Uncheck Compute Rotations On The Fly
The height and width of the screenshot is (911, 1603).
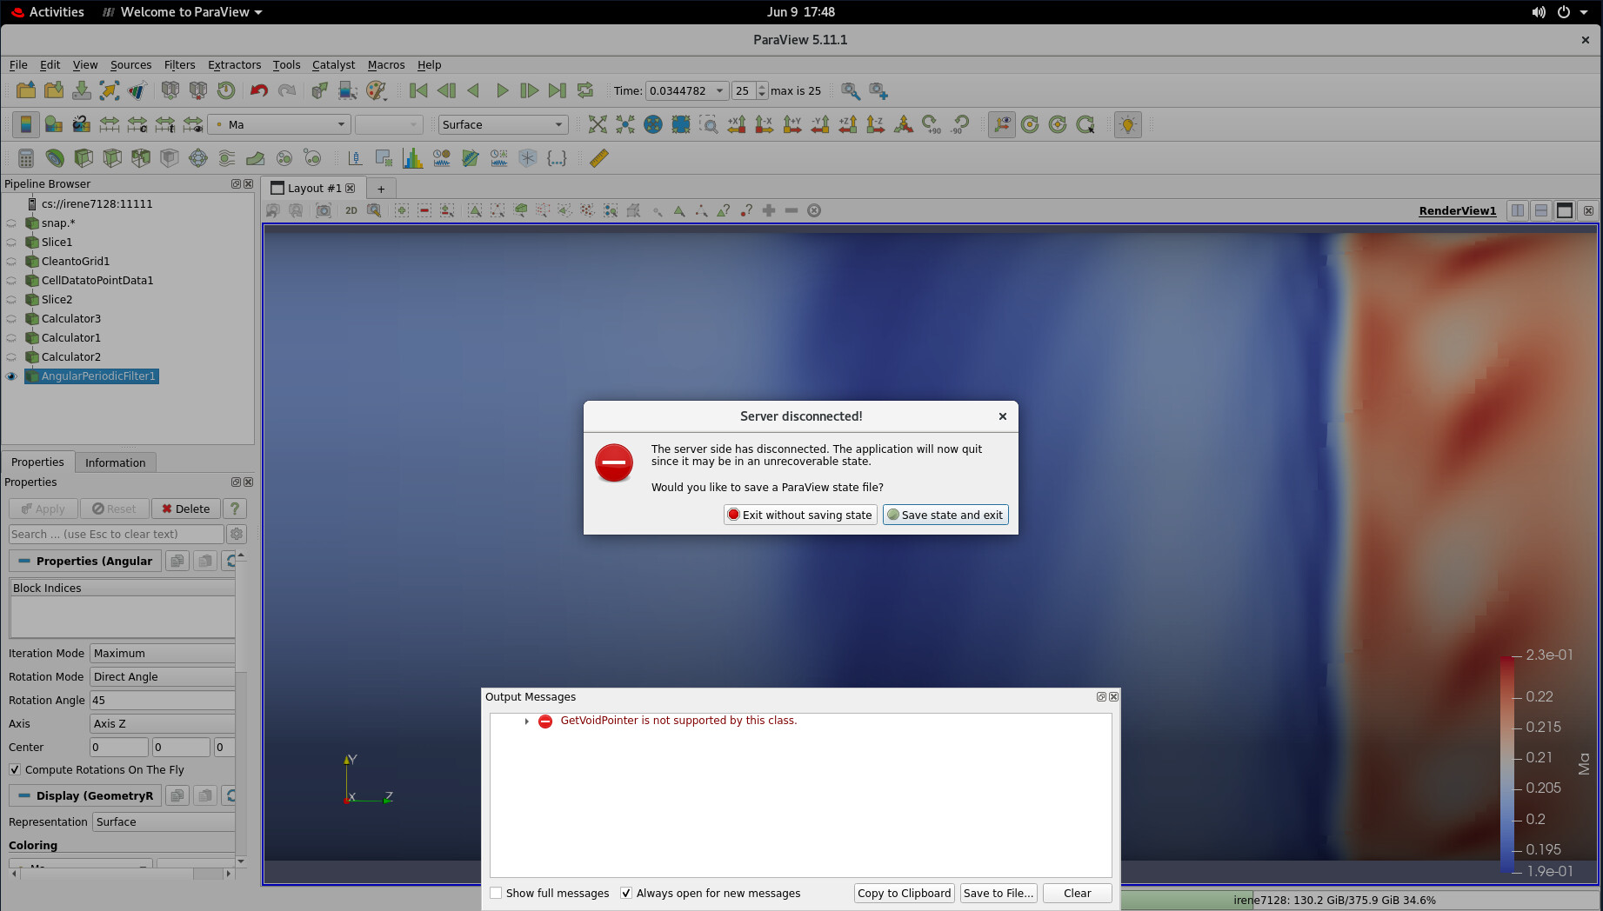tap(15, 770)
